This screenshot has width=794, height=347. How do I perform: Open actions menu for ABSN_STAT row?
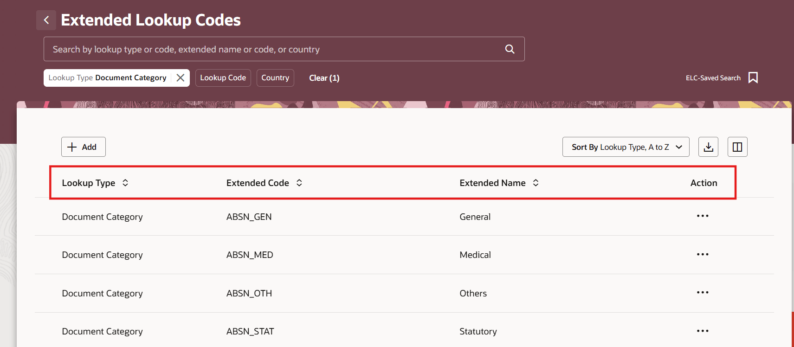[x=703, y=331]
